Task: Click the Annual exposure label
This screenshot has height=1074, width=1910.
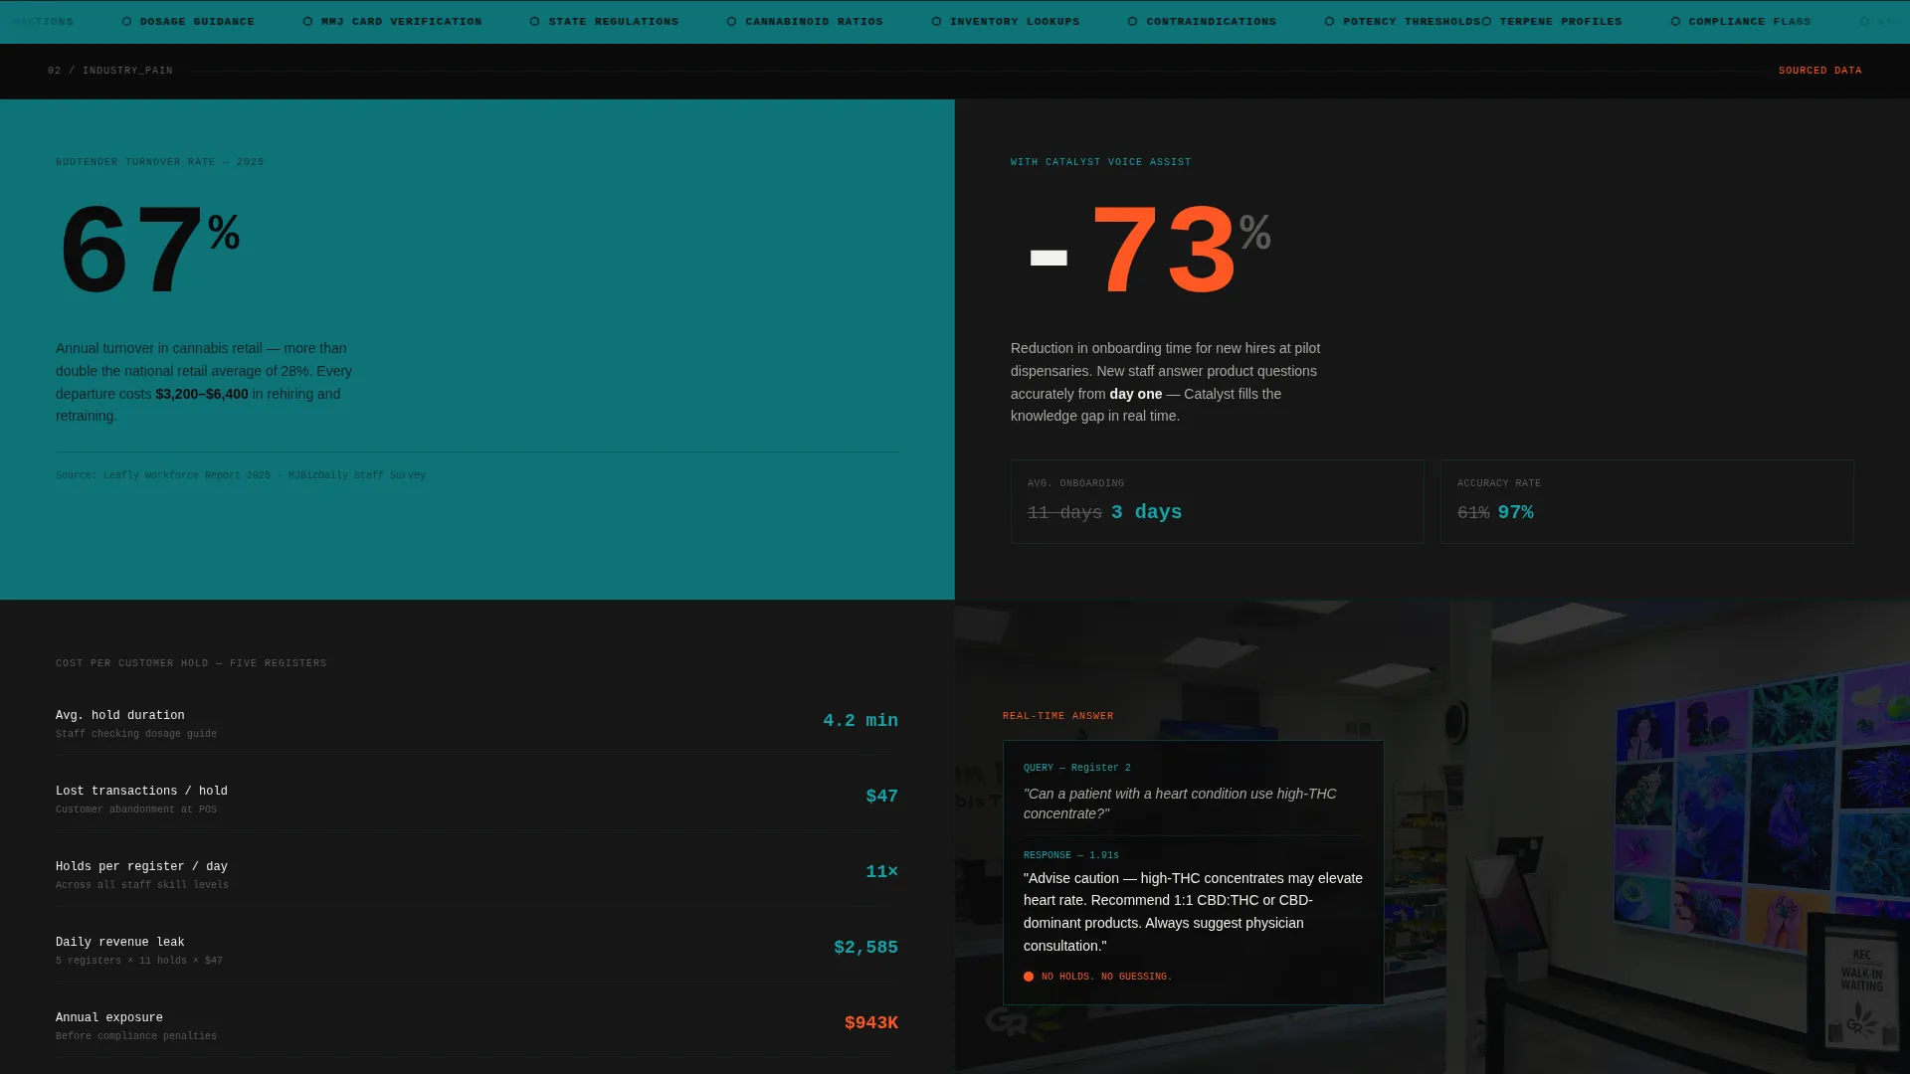Action: click(x=109, y=1018)
